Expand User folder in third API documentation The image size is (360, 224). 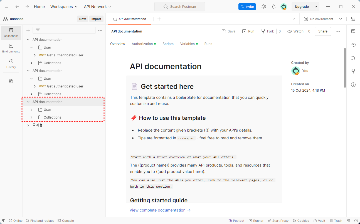click(x=31, y=110)
